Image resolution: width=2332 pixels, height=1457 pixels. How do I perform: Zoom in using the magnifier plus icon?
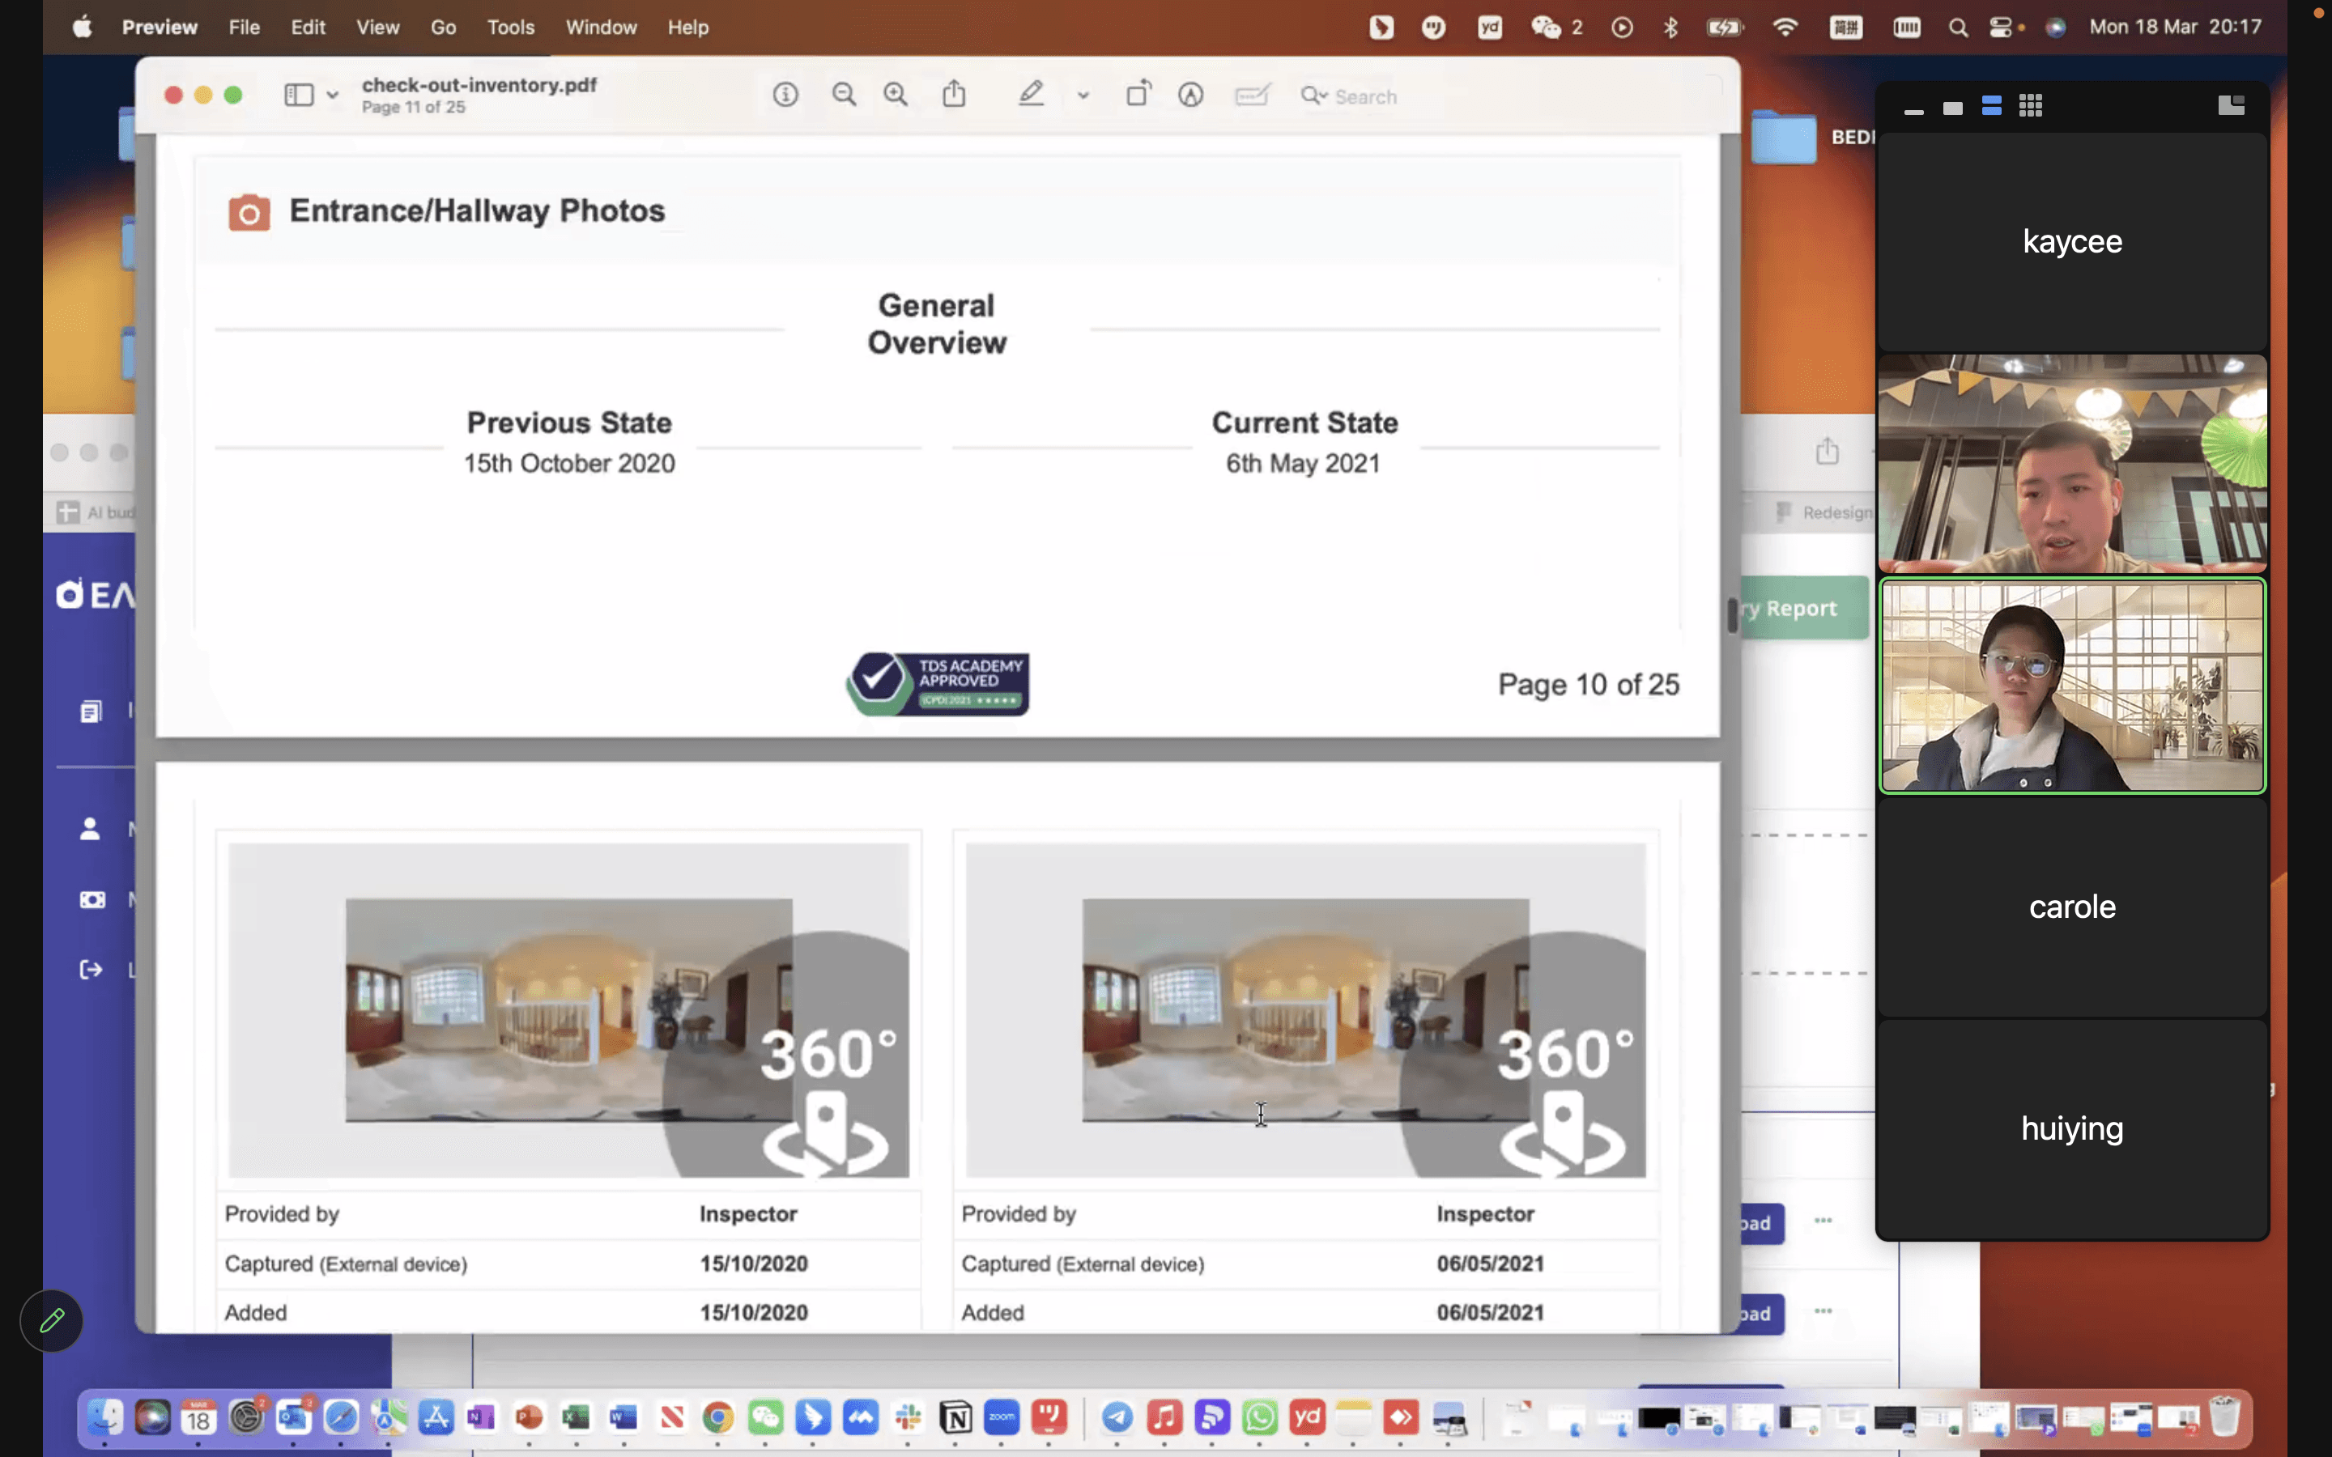click(x=896, y=95)
